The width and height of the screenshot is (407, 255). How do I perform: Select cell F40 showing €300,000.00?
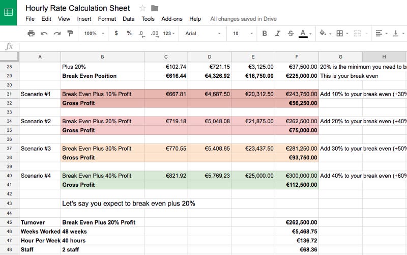pos(297,176)
